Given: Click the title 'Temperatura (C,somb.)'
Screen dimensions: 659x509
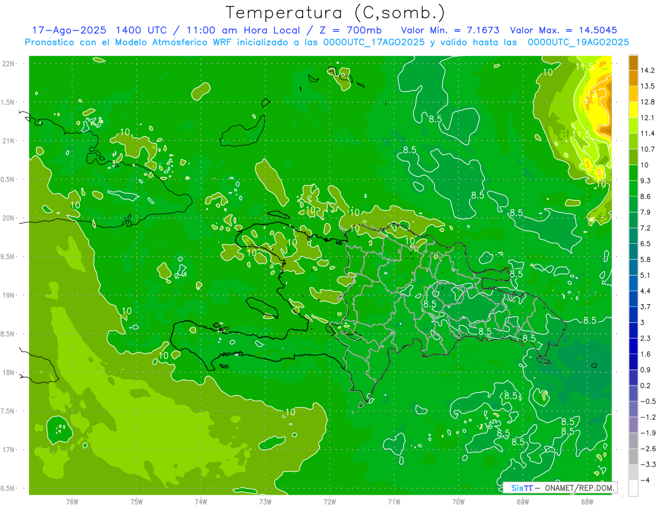Looking at the screenshot, I should tap(335, 12).
